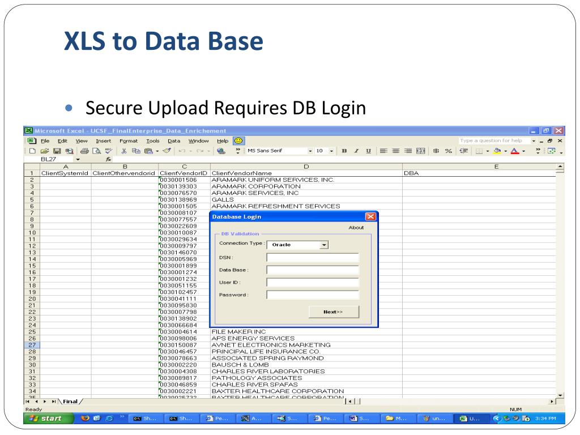This screenshot has height=435, width=580.
Task: Open the font size dropdown
Action: (x=331, y=151)
